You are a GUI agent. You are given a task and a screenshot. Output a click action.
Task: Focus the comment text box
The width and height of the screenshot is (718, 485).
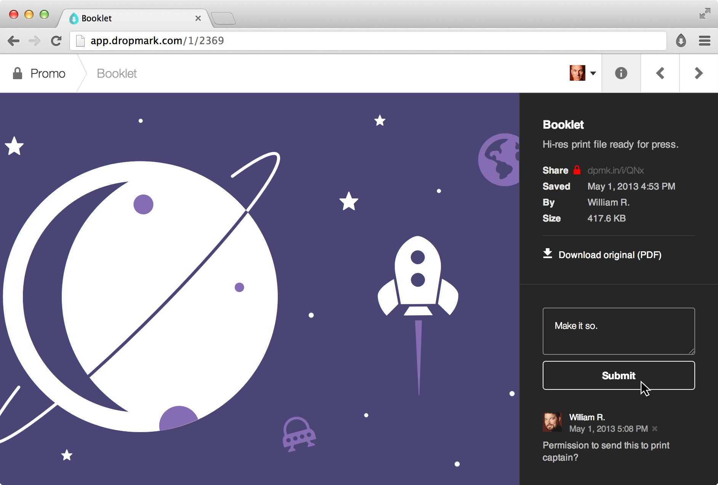[x=619, y=331]
